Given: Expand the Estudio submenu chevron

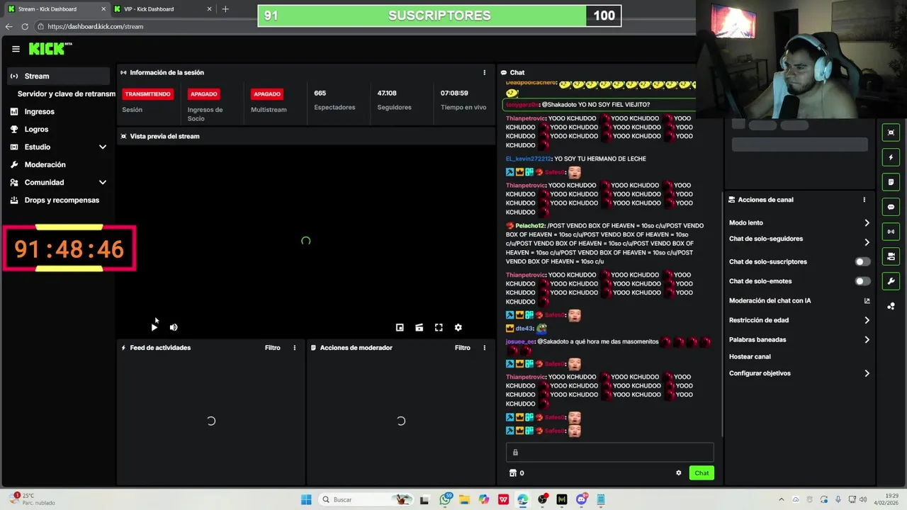Looking at the screenshot, I should pyautogui.click(x=103, y=147).
